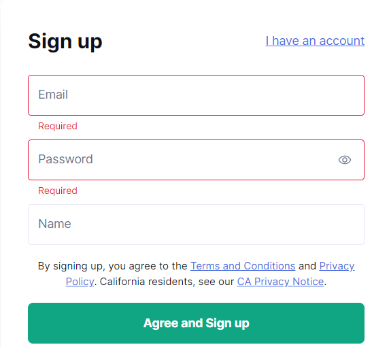The image size is (389, 347).
Task: Open the Privacy Policy link
Action: 337,266
